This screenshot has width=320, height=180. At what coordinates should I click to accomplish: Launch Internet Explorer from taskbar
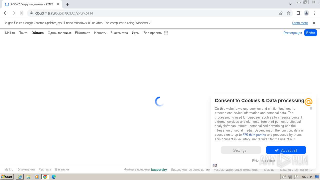[20, 177]
